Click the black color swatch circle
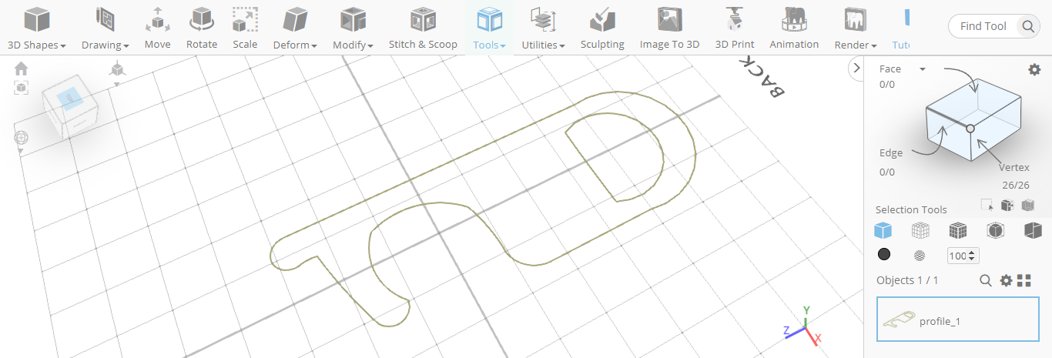The height and width of the screenshot is (358, 1052). point(883,255)
